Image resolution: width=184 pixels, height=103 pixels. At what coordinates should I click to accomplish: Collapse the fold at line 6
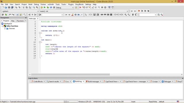[40, 33]
